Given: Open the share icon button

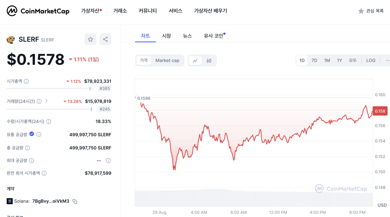Looking at the screenshot, I should click(105, 39).
